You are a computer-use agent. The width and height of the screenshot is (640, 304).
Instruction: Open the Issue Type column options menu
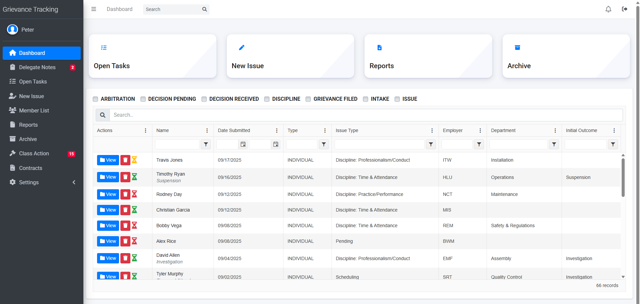[432, 131]
